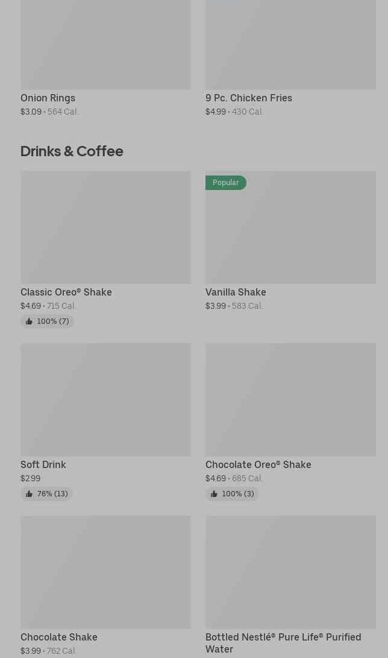Open the Soft Drink item title
Screen dimensions: 388x658
(x=43, y=464)
